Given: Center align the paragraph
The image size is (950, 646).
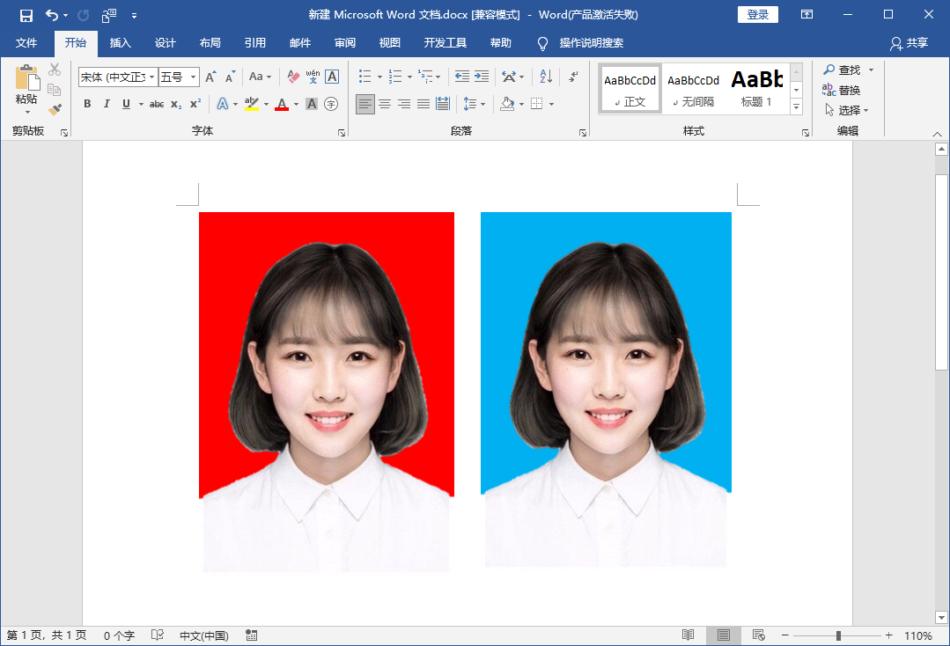Looking at the screenshot, I should coord(385,104).
